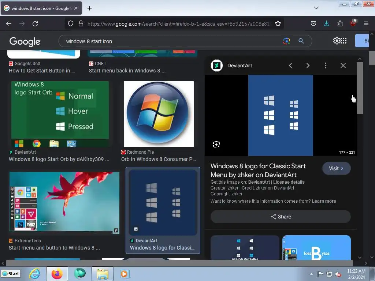375x281 pixels.
Task: Open the file explorer folder in taskbar
Action: 103,274
